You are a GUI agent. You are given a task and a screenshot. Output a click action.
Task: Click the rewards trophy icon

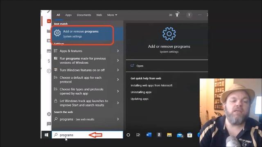pyautogui.click(x=177, y=15)
